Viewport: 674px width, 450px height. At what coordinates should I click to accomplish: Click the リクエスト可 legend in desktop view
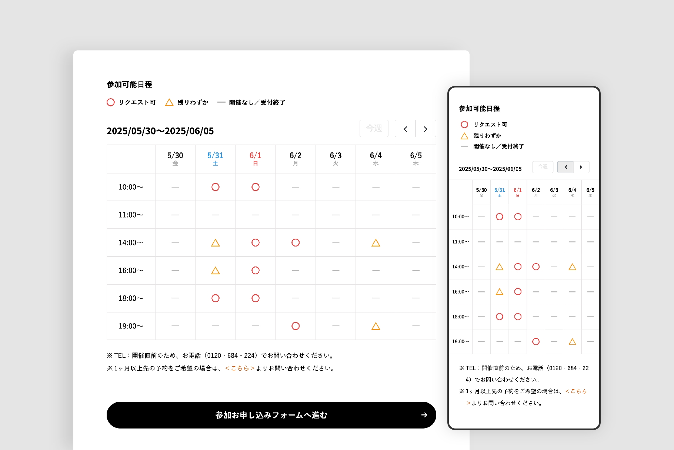coord(131,102)
